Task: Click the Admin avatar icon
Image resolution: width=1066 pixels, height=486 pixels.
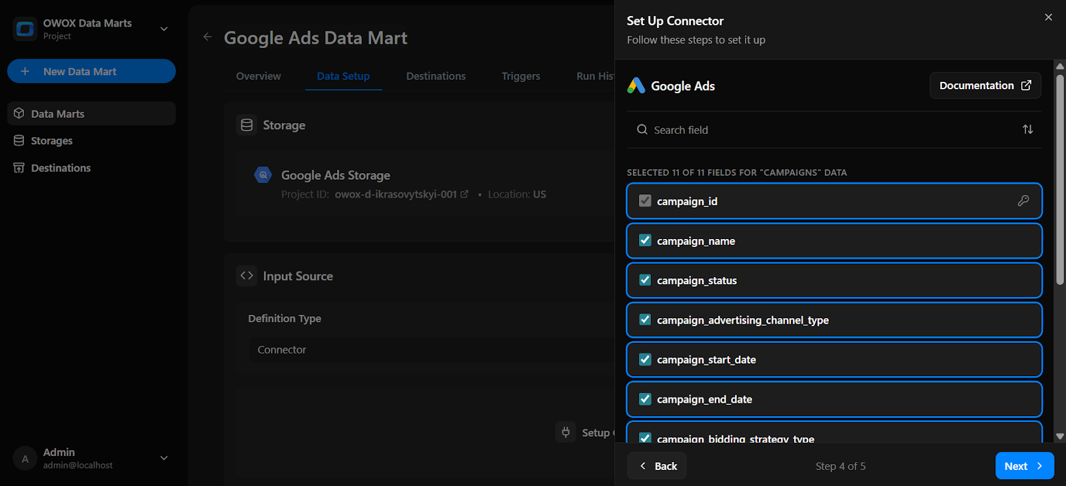Action: click(x=25, y=458)
